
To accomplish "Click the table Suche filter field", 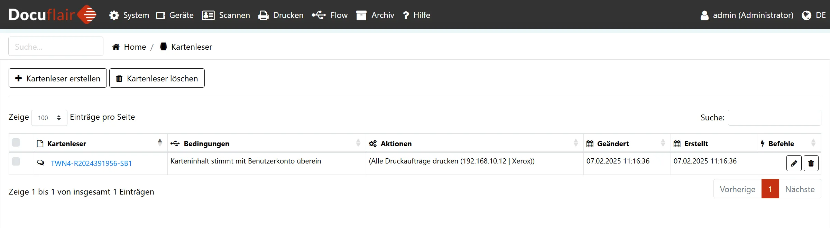I will [774, 118].
